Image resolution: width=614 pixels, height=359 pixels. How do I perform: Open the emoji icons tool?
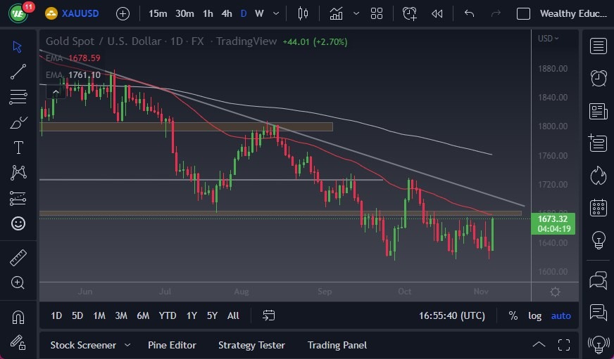click(x=18, y=223)
